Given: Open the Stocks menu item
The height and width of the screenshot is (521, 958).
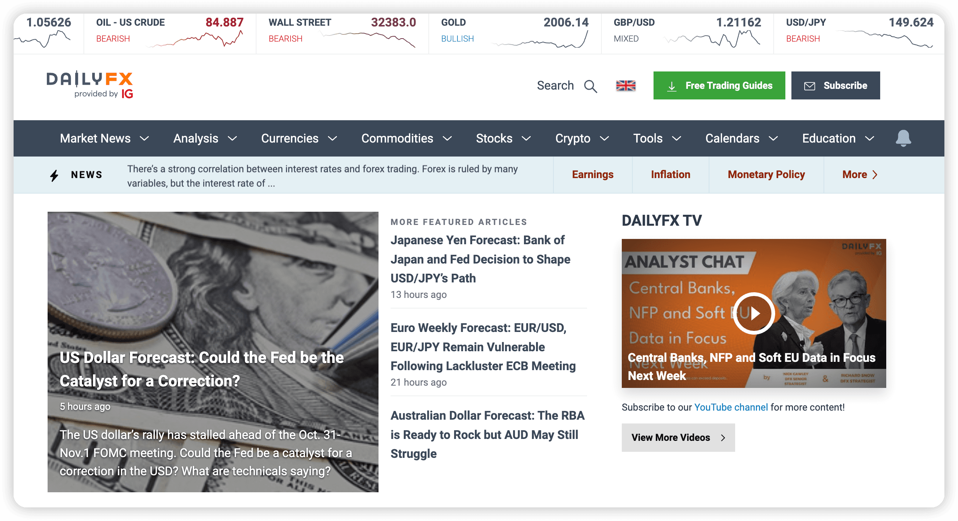Looking at the screenshot, I should (x=494, y=138).
